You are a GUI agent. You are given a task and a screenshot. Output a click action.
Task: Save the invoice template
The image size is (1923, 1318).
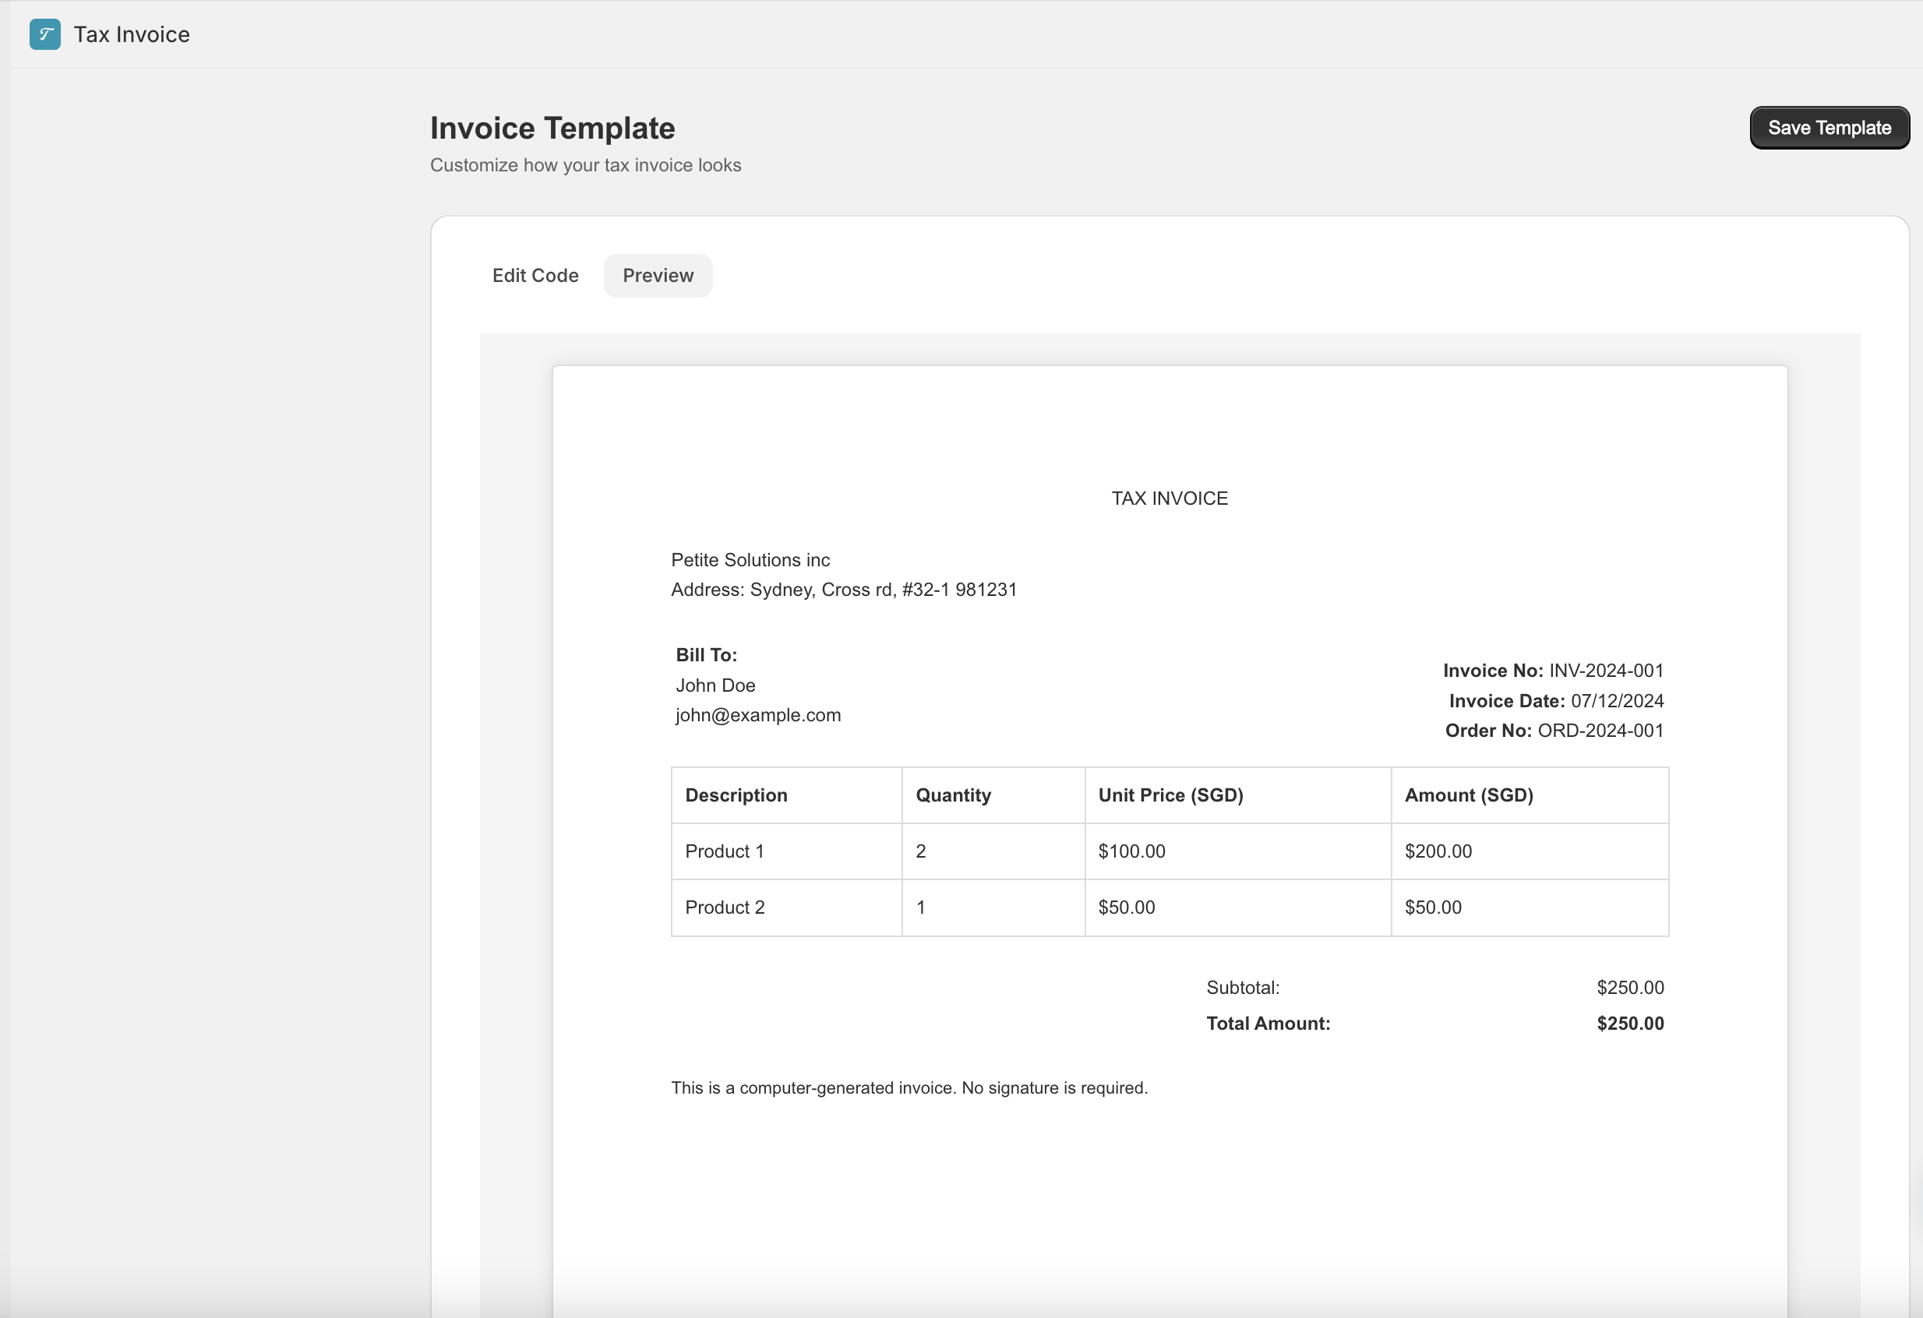click(1829, 128)
